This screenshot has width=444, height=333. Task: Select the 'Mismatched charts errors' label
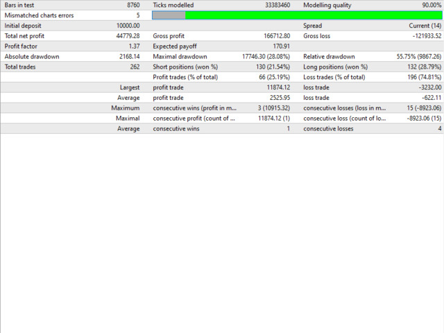click(39, 15)
